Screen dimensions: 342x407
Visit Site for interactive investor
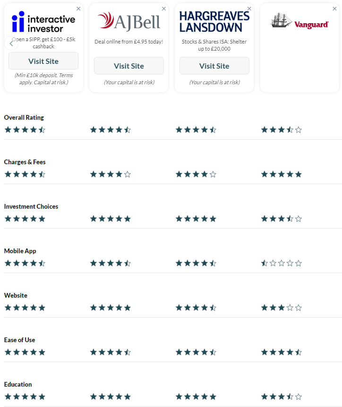[x=43, y=61]
